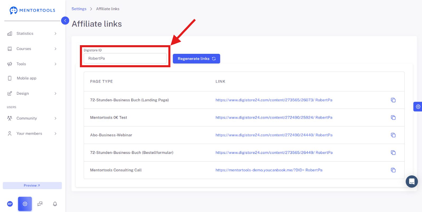Click the Mentortools logo

pyautogui.click(x=32, y=10)
